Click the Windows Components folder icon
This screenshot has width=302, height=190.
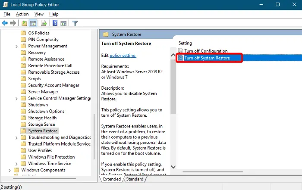16,170
